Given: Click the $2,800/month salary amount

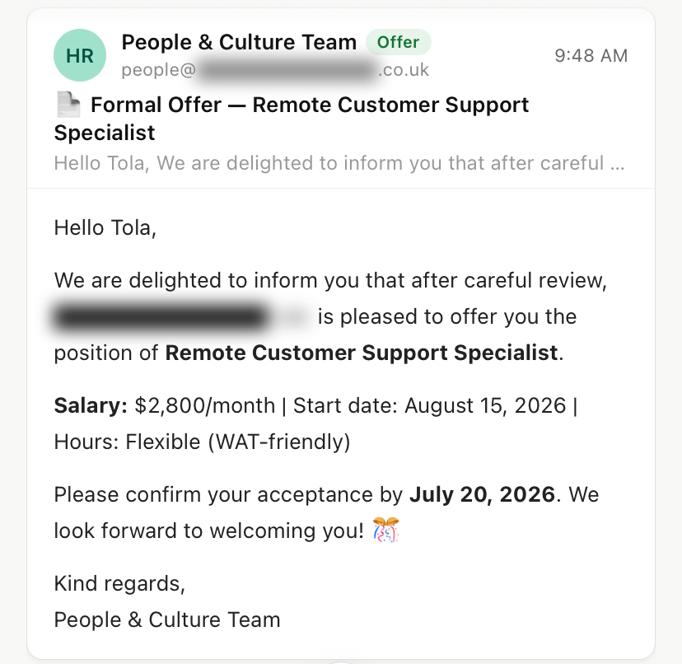Looking at the screenshot, I should point(205,405).
